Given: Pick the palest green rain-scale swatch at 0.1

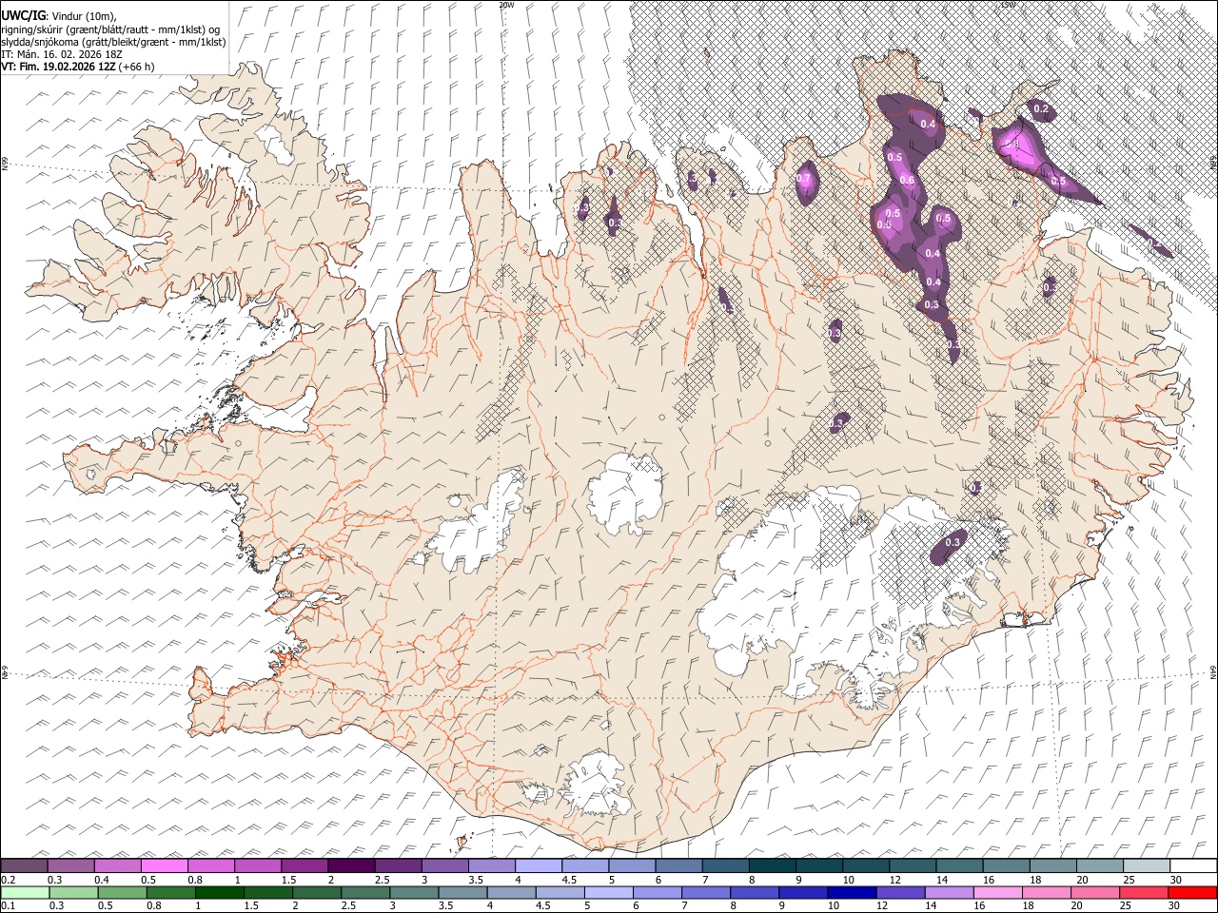Looking at the screenshot, I should coord(24,892).
